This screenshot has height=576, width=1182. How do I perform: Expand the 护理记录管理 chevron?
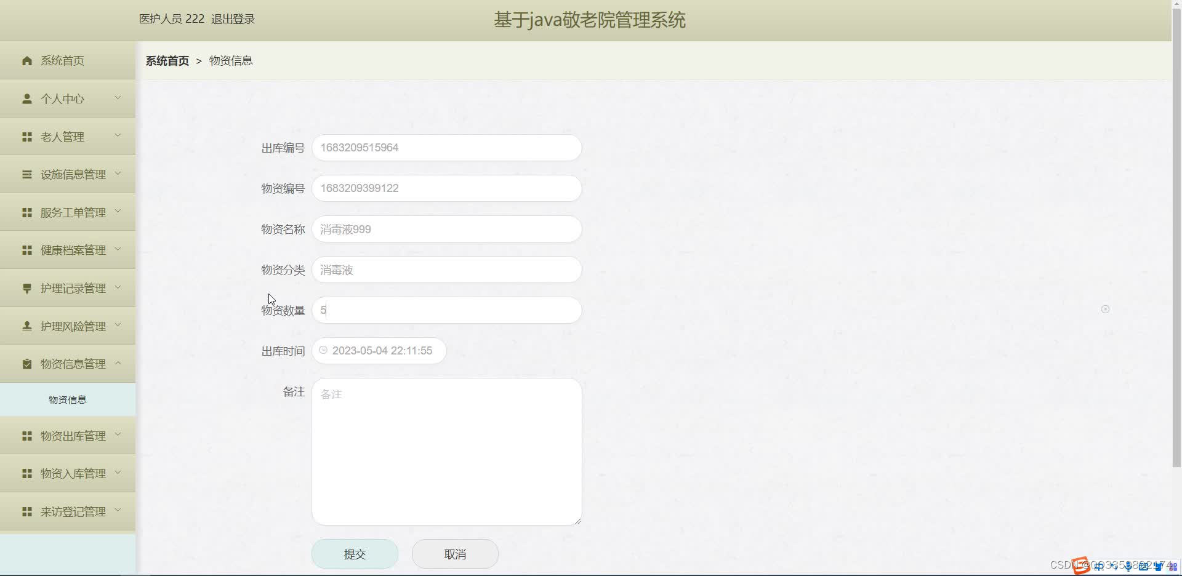tap(118, 287)
